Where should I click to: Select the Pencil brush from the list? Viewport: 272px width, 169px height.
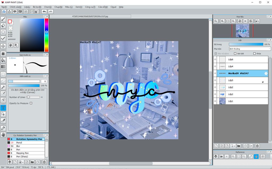[19, 143]
